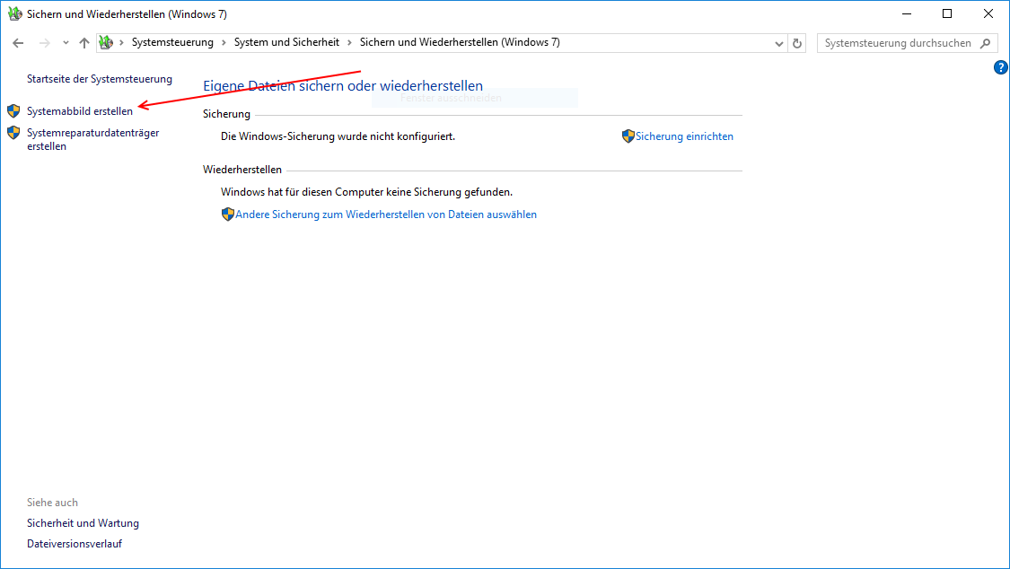Close the Sichern und Wiederherstellen window
Viewport: 1010px width, 569px height.
988,13
